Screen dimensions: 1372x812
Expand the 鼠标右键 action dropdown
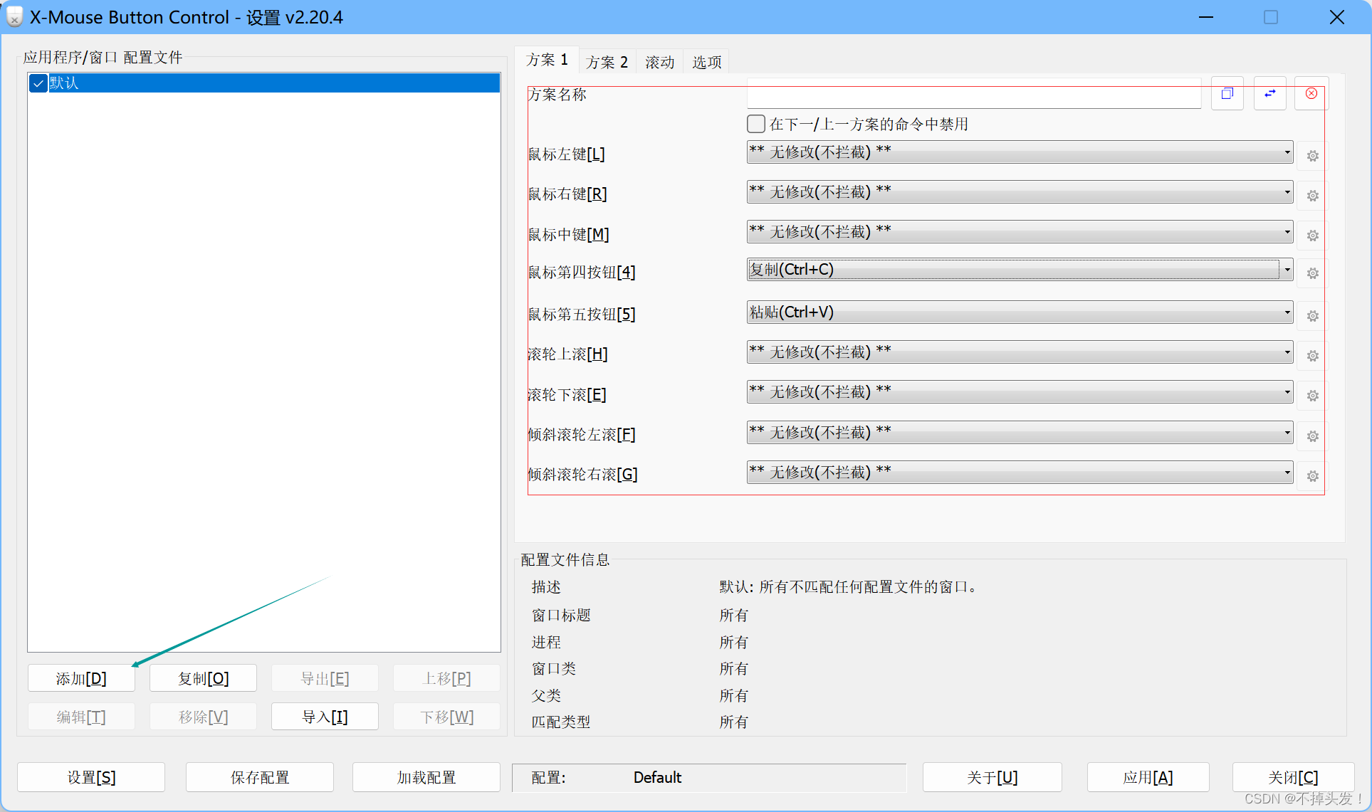1287,192
